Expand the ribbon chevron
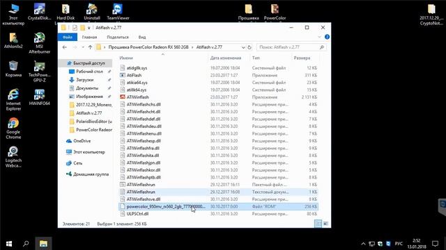The width and height of the screenshot is (446, 250). click(x=319, y=37)
